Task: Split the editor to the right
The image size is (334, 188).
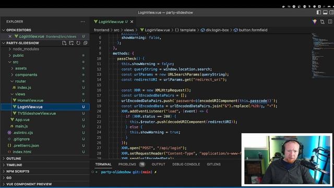Action: (330, 22)
